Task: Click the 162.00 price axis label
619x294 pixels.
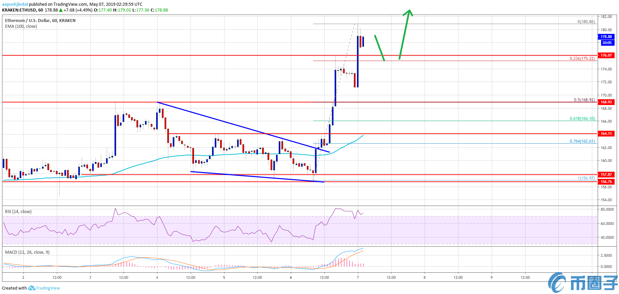Action: click(x=606, y=148)
